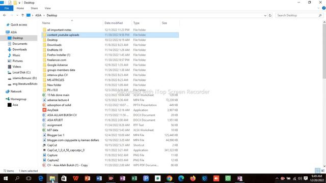This screenshot has width=326, height=183.
Task: Click the file list vertical scrollbar
Action: (x=324, y=51)
